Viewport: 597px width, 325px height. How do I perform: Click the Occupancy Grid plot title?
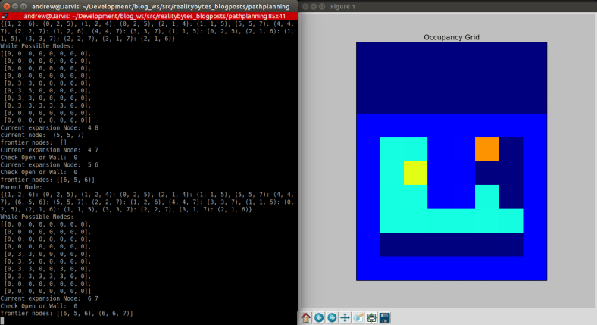(x=451, y=36)
